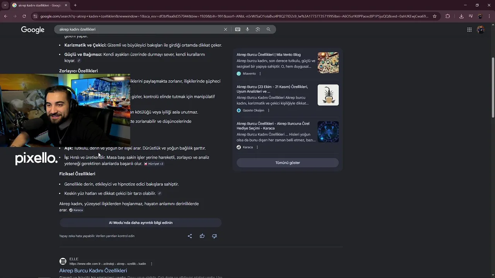The image size is (495, 278).
Task: Clear the search query with the X
Action: click(x=225, y=29)
